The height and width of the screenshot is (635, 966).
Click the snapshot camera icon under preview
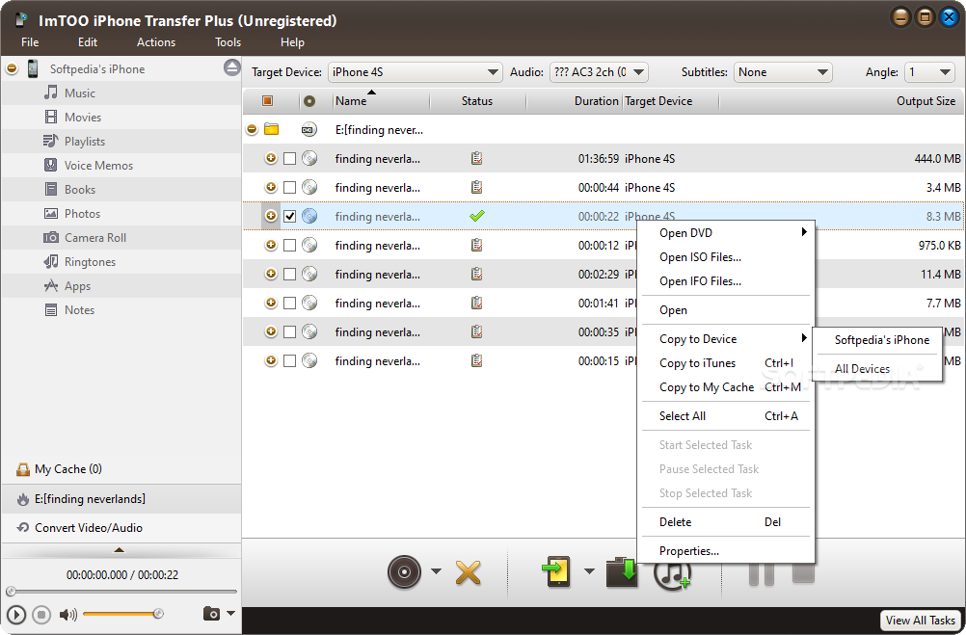tap(211, 614)
